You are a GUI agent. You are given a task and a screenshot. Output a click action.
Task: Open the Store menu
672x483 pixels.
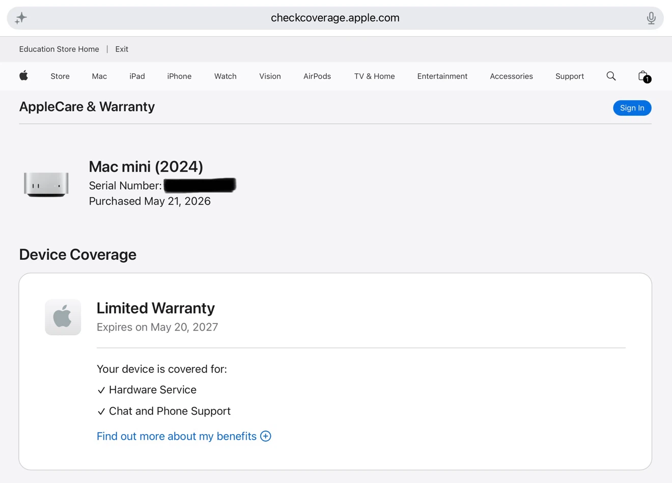pyautogui.click(x=60, y=76)
